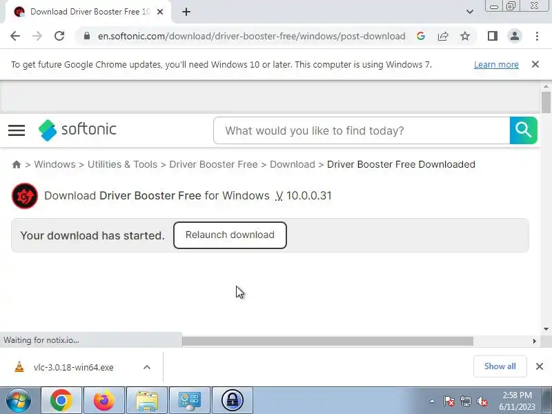Open the side panel icon
The image size is (552, 414).
[x=493, y=36]
